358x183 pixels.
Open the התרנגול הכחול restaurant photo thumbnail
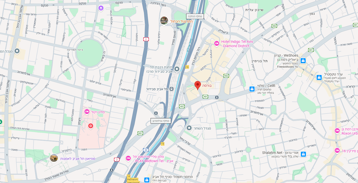click(164, 21)
